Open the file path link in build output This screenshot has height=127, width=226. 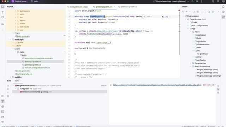(157, 85)
